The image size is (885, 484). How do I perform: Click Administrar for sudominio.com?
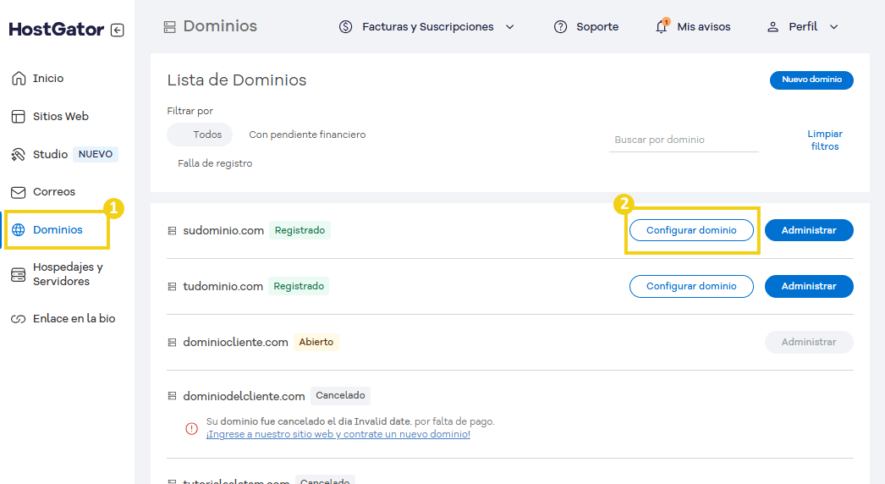809,230
